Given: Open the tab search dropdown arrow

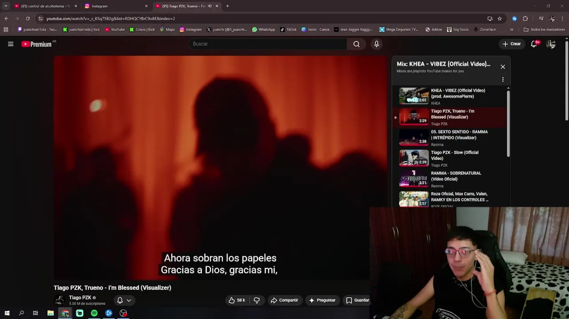Looking at the screenshot, I should tap(6, 6).
